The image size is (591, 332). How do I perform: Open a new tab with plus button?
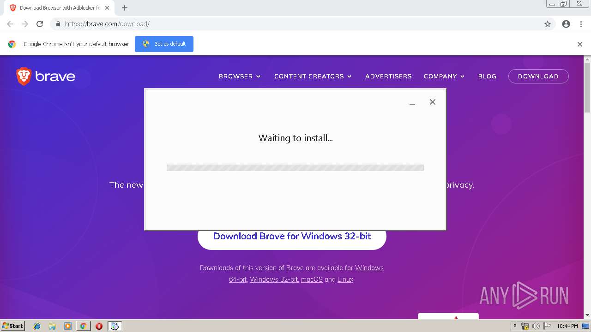125,8
